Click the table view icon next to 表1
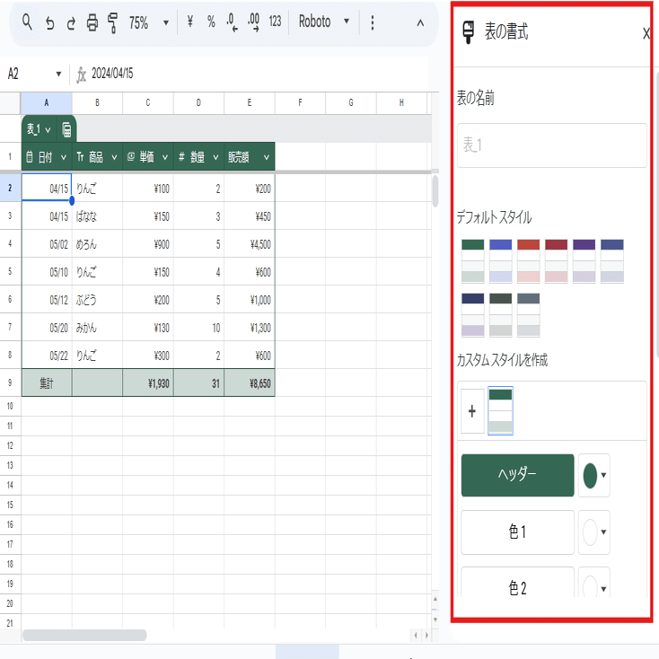Screen dimensions: 659x659 coord(66,129)
